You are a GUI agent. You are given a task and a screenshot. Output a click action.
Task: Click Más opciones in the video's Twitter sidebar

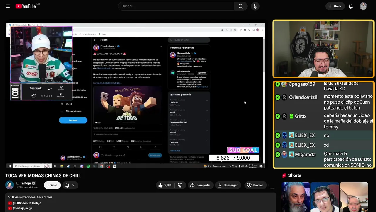click(x=71, y=111)
